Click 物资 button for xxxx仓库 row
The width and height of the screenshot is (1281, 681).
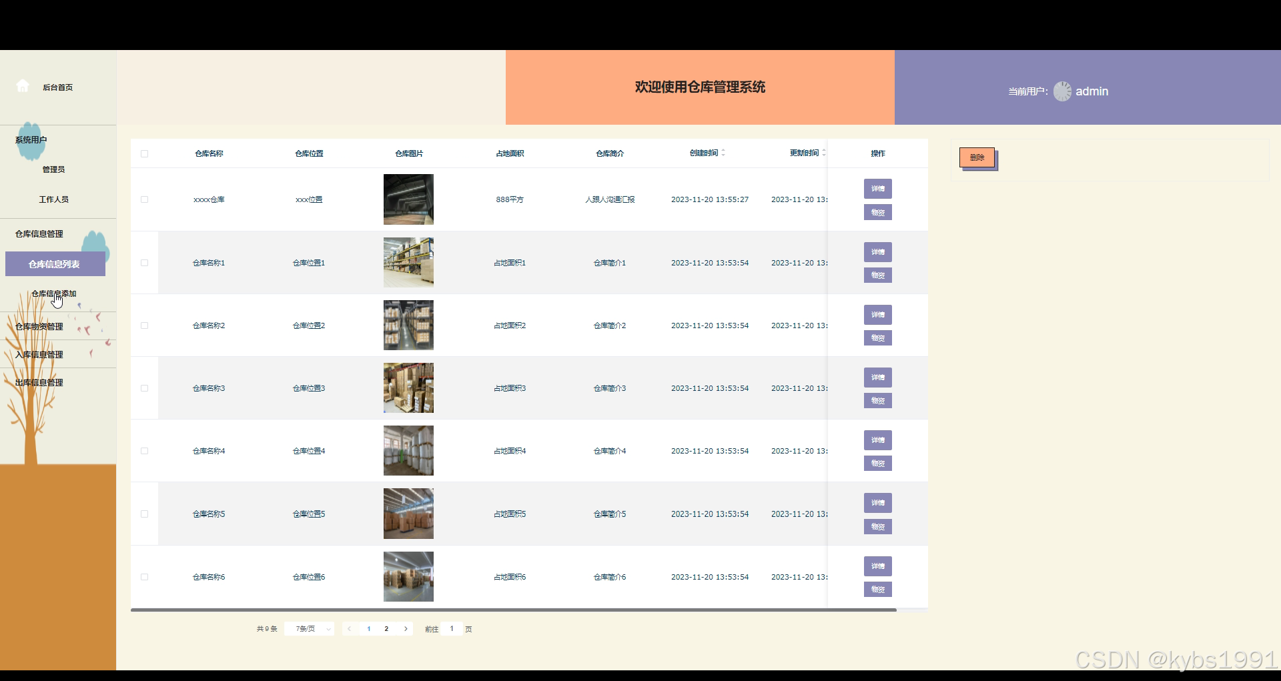(878, 213)
